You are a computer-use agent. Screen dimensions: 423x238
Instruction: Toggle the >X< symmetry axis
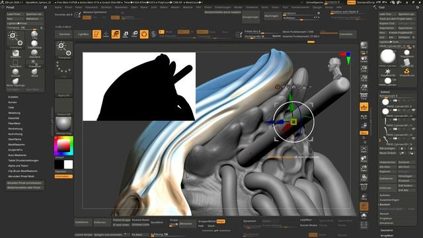coord(87,18)
